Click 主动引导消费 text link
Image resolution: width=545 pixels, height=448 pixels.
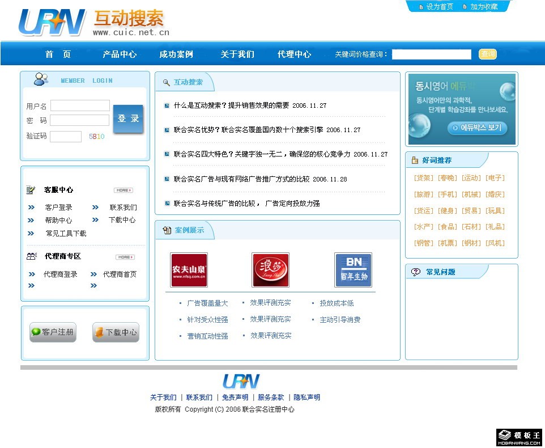click(340, 320)
